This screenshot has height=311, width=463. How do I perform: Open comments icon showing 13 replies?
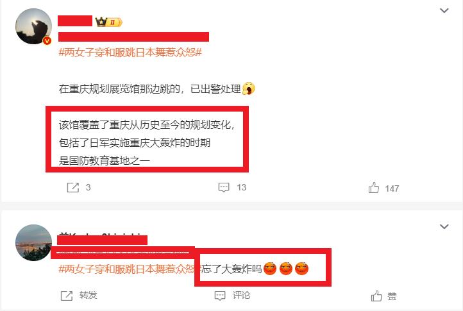[224, 187]
